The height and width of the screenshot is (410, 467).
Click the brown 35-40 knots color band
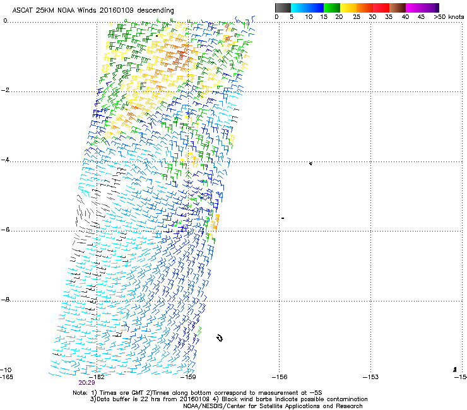[x=398, y=8]
